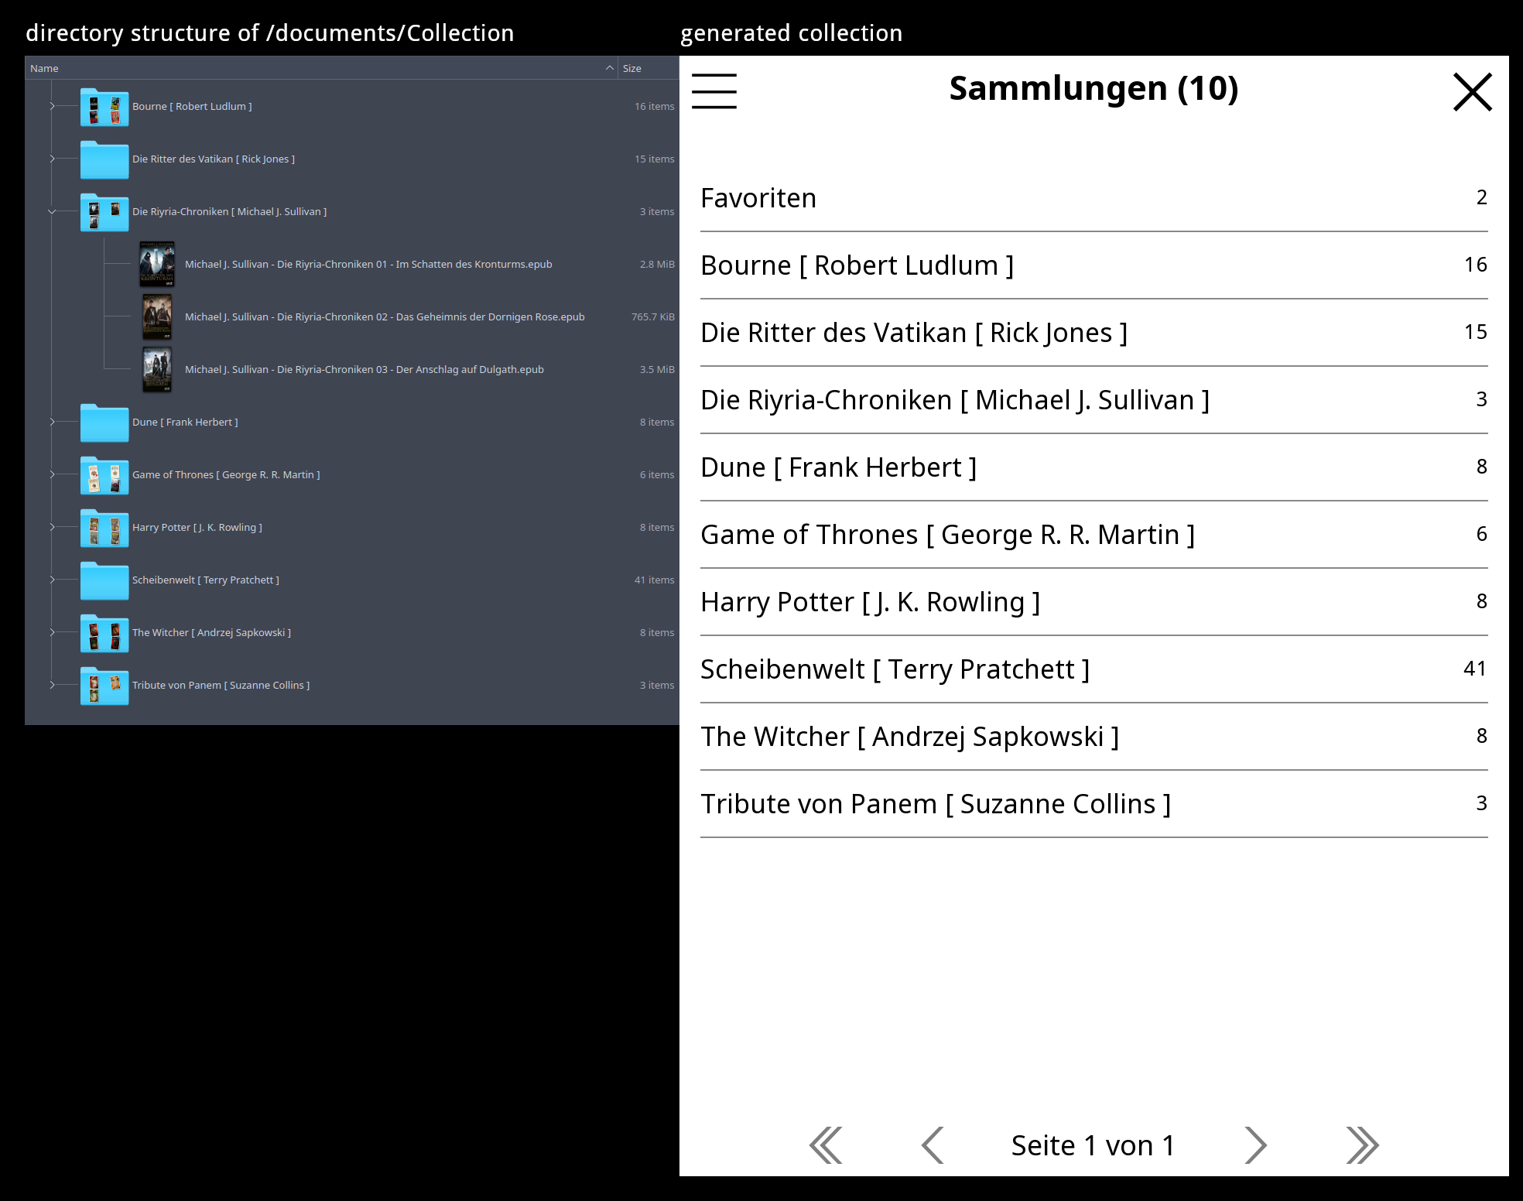The height and width of the screenshot is (1201, 1523).
Task: Select the Dune folder icon
Action: [x=104, y=423]
